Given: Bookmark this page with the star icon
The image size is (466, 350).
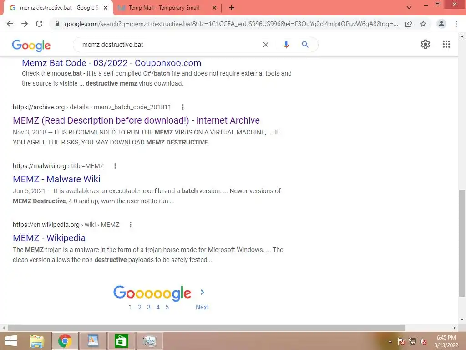Looking at the screenshot, I should [423, 24].
